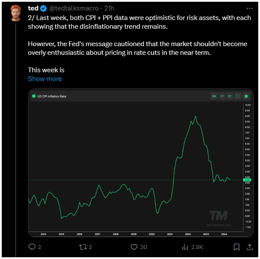Expand tweet with Show more
260x259 pixels.
coord(45,79)
